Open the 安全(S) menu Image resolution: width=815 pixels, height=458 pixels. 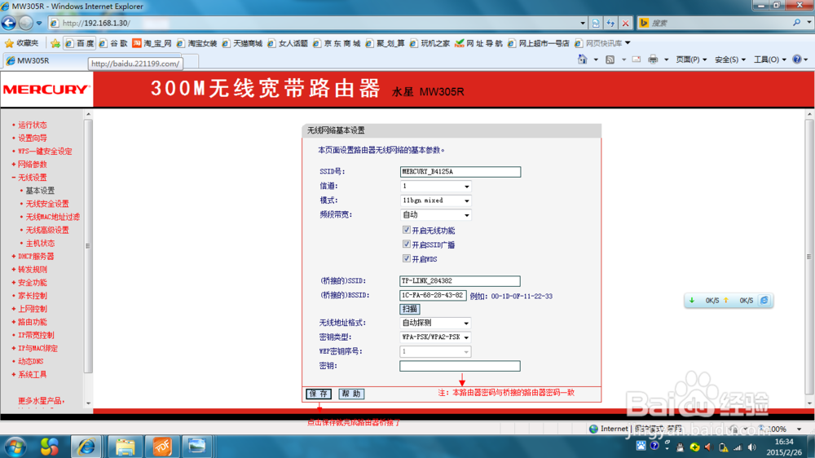pos(730,59)
